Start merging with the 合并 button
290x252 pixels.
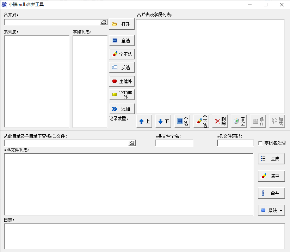coord(271,193)
